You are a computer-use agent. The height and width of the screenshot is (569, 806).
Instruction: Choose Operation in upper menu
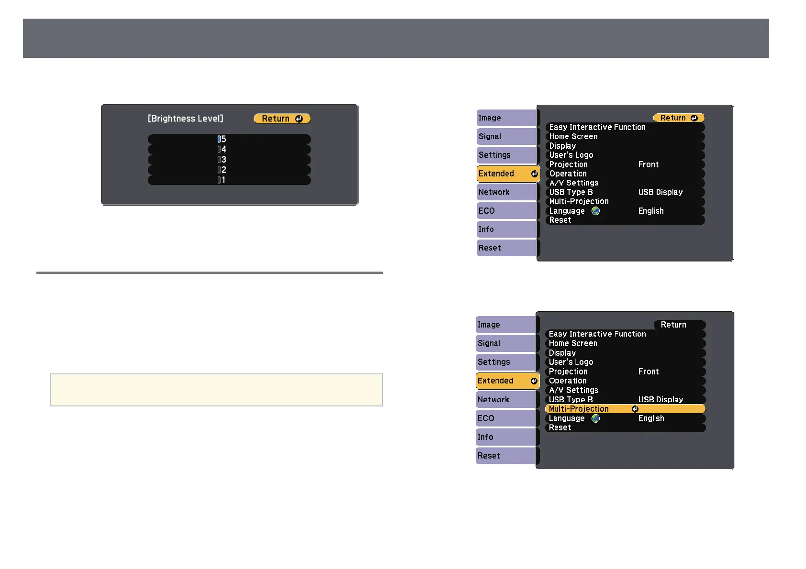click(625, 174)
